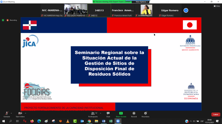
Task: Show hidden system tray icons
Action: (x=191, y=121)
